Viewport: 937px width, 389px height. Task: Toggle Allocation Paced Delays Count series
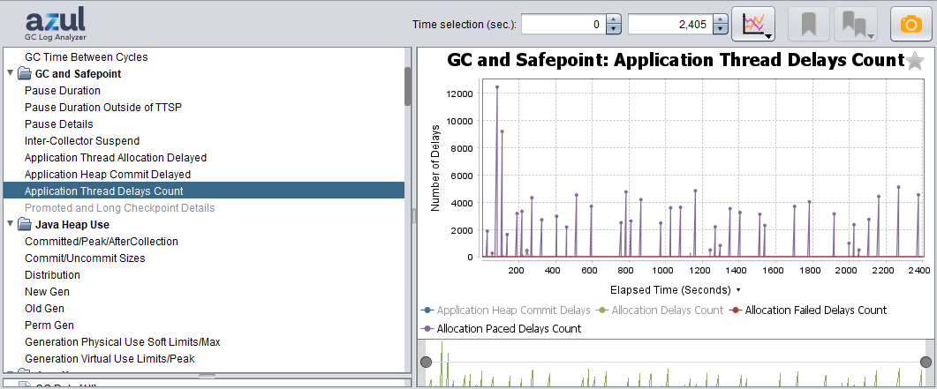point(508,328)
